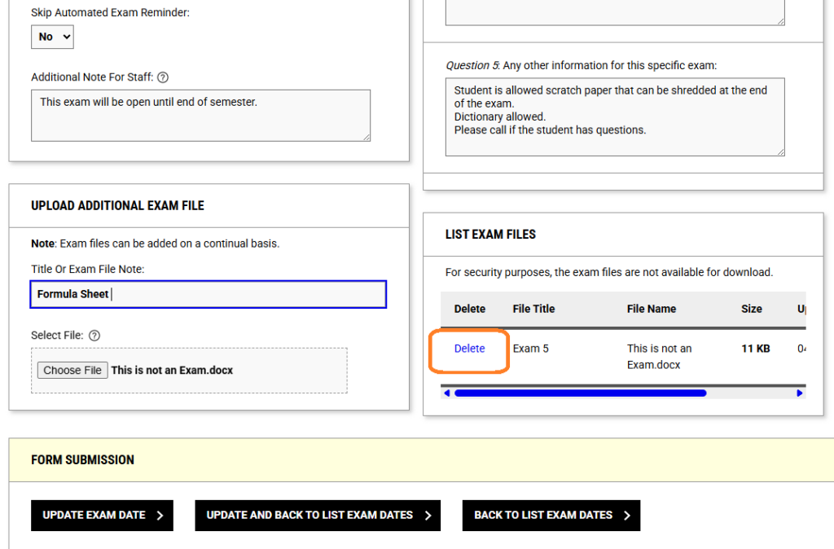Click the File Name column header
Viewport: 834px width, 549px height.
[651, 309]
